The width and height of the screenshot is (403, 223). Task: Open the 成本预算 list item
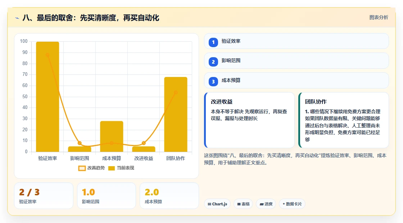click(296, 81)
